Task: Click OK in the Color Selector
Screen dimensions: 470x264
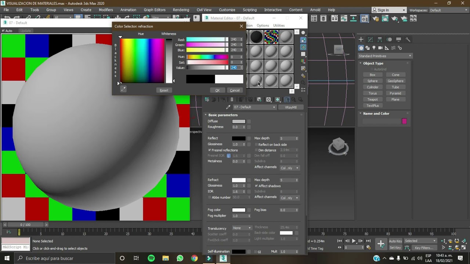Action: click(x=217, y=90)
